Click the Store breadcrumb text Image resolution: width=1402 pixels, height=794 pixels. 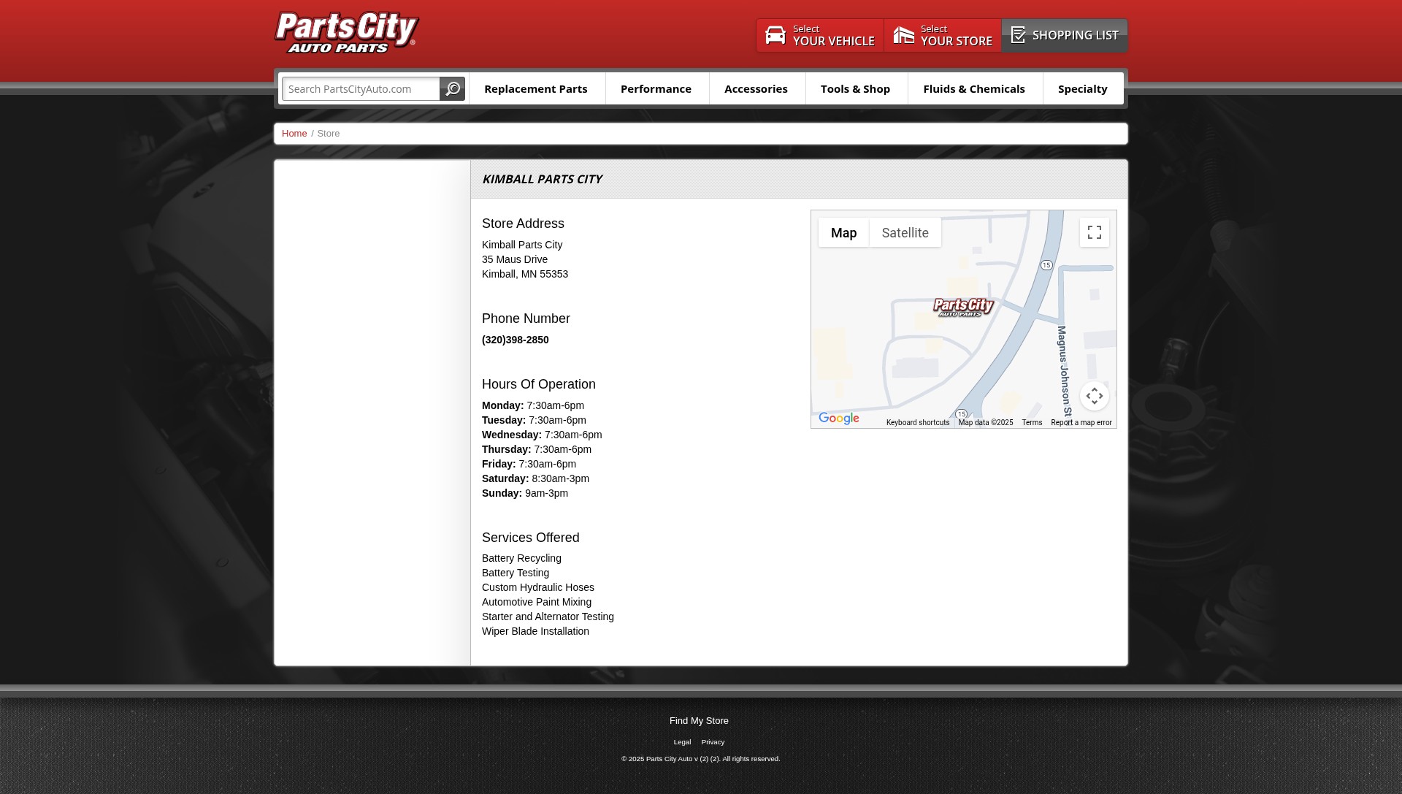tap(329, 134)
